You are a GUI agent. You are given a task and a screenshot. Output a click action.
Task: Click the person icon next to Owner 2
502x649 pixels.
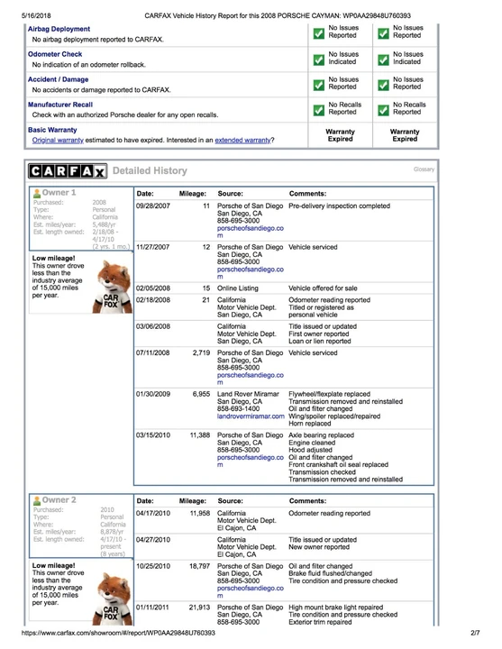tap(37, 500)
